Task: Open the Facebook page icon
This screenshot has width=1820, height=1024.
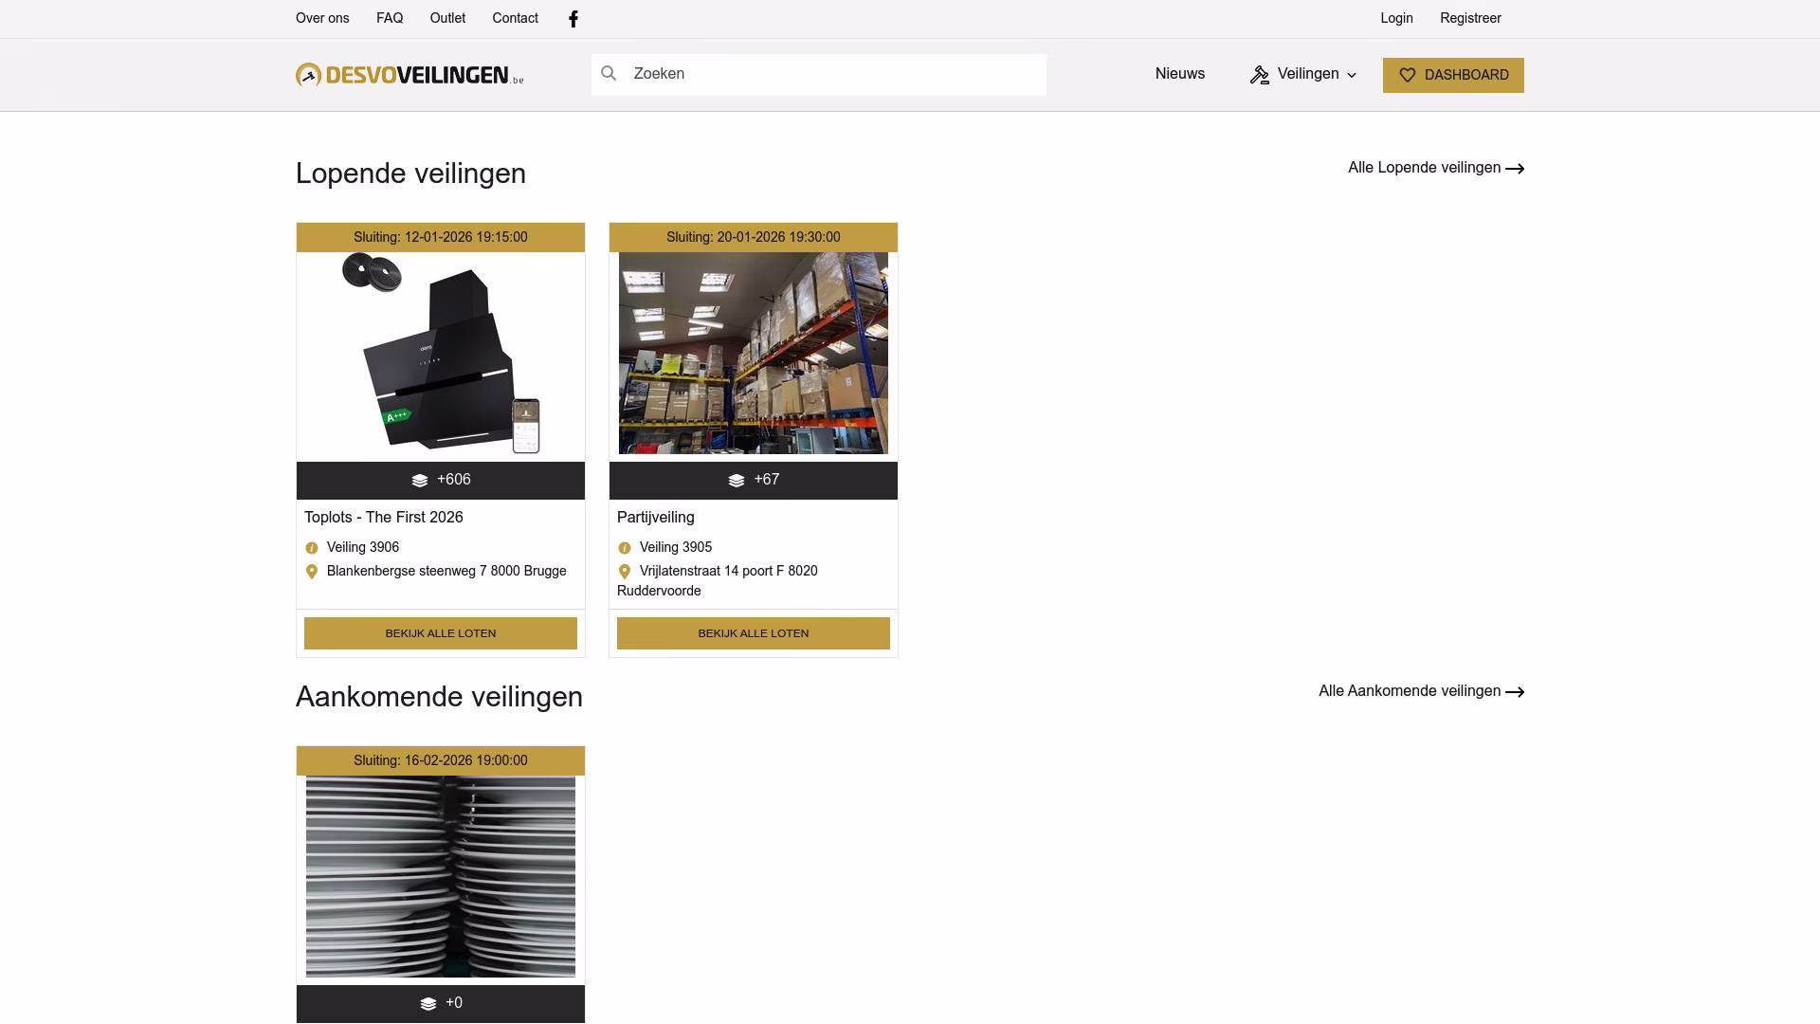Action: tap(573, 19)
